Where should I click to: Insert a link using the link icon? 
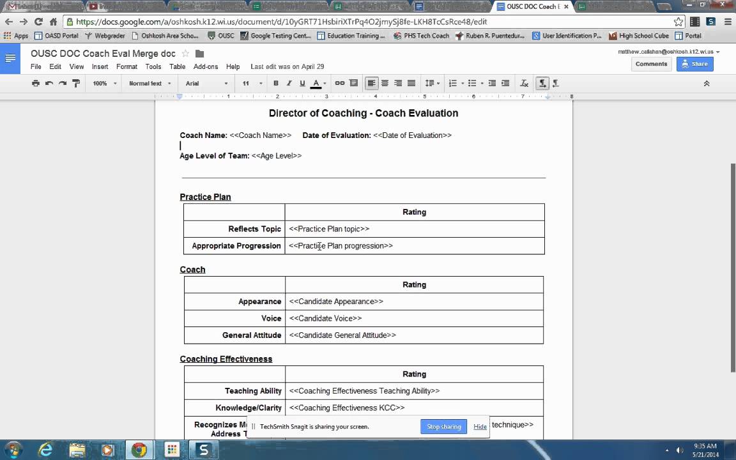(x=340, y=83)
